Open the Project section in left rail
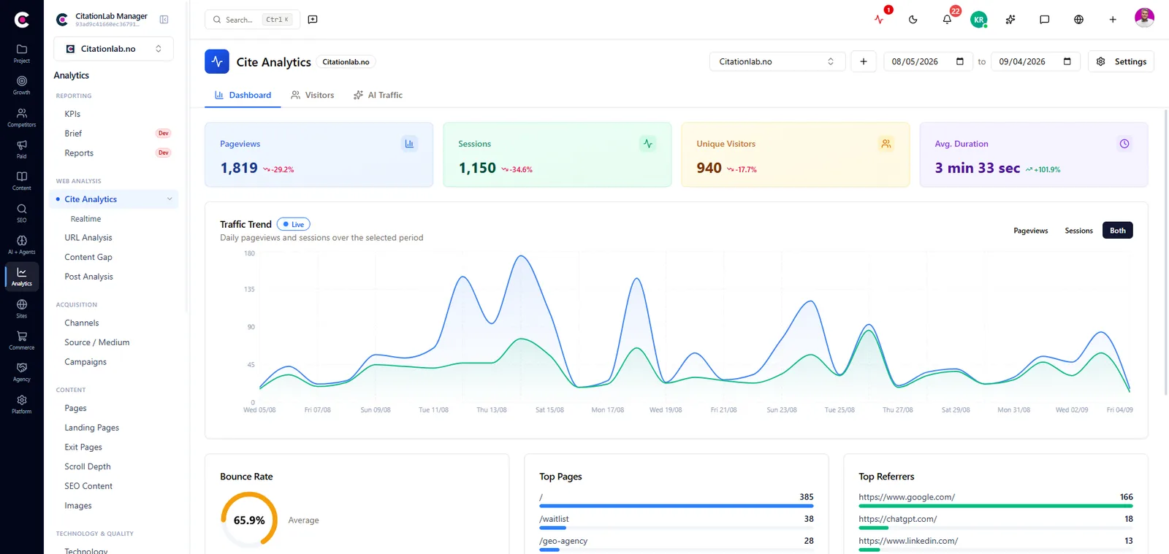 click(22, 53)
